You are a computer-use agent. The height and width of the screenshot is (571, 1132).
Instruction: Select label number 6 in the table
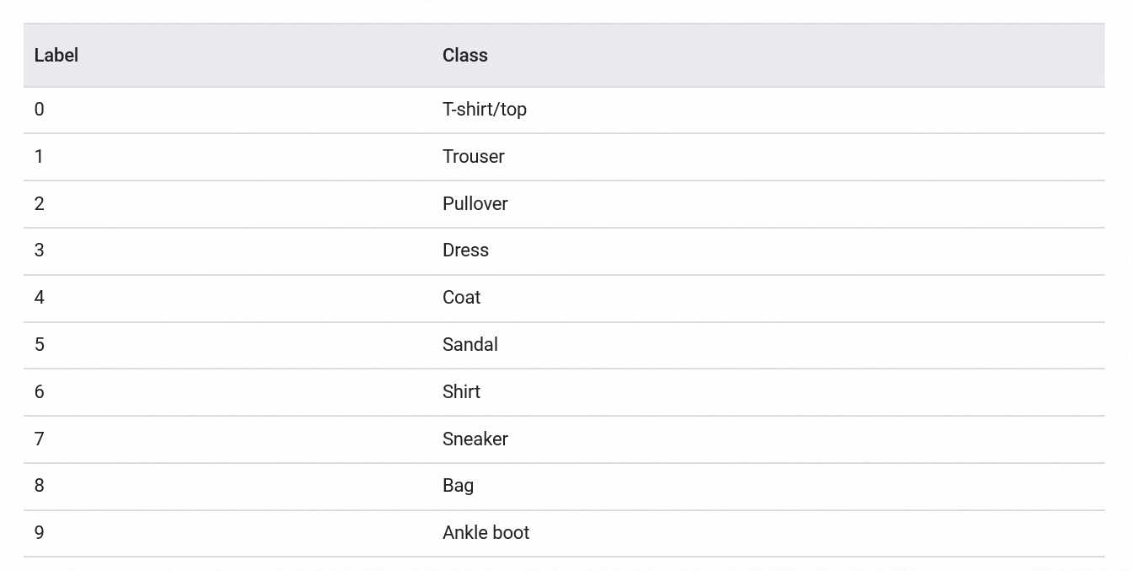[x=40, y=392]
